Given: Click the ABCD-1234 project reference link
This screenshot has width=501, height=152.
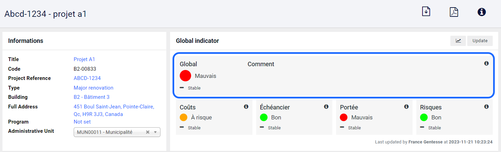Looking at the screenshot, I should click(x=87, y=78).
